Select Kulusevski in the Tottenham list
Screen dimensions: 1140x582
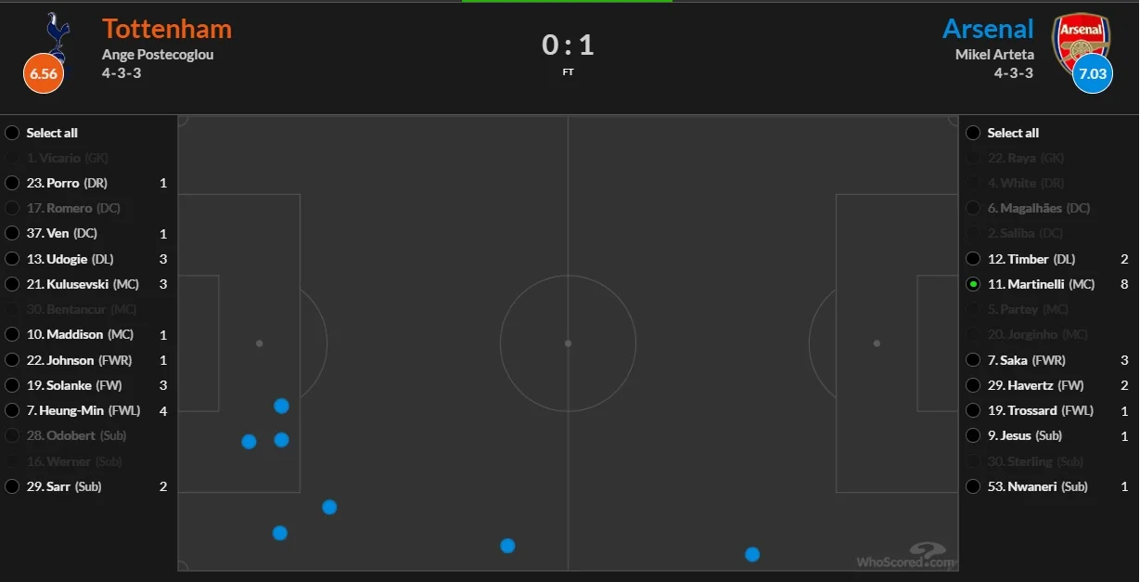(12, 284)
